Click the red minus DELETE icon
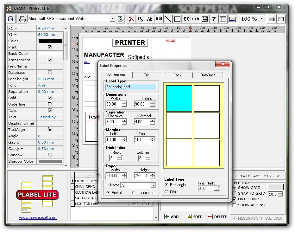 [x=210, y=216]
